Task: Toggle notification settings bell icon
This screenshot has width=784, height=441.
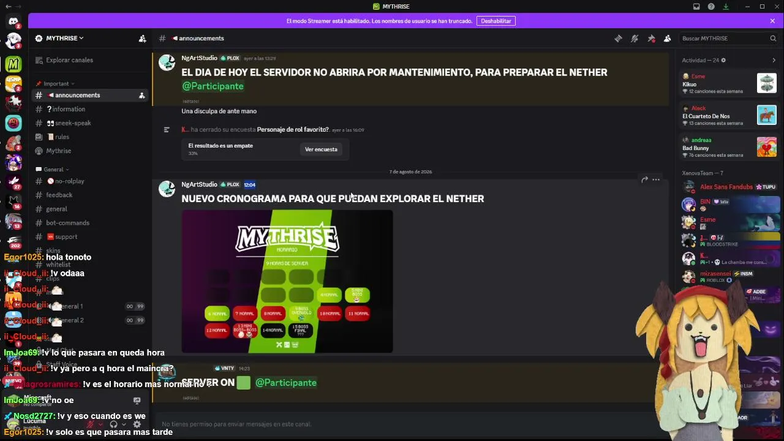Action: pyautogui.click(x=635, y=39)
